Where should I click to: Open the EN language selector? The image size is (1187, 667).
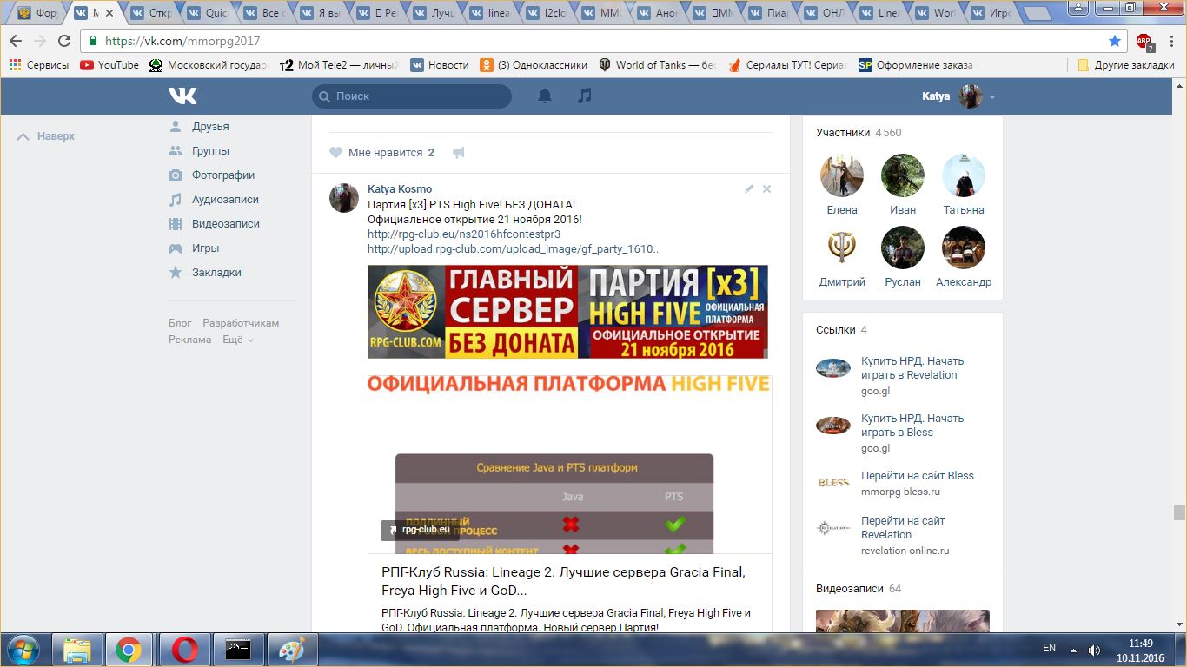[x=1049, y=648]
